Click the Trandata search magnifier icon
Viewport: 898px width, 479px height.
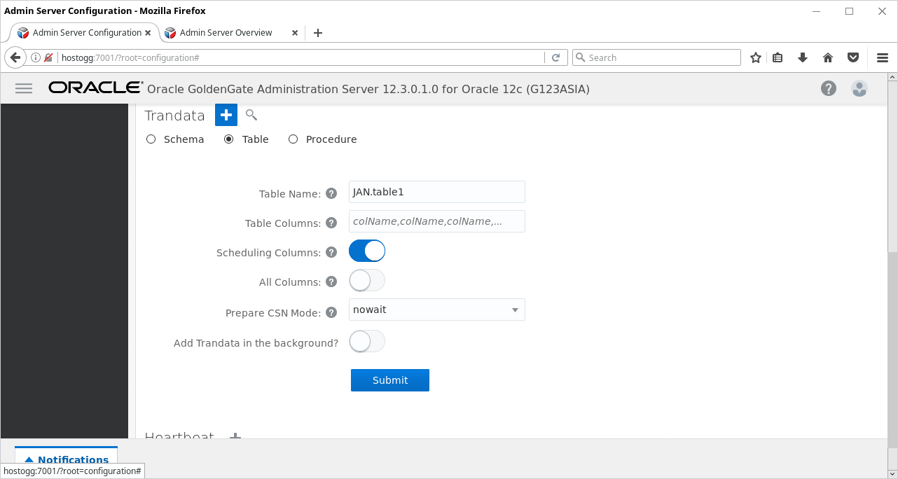(x=251, y=115)
